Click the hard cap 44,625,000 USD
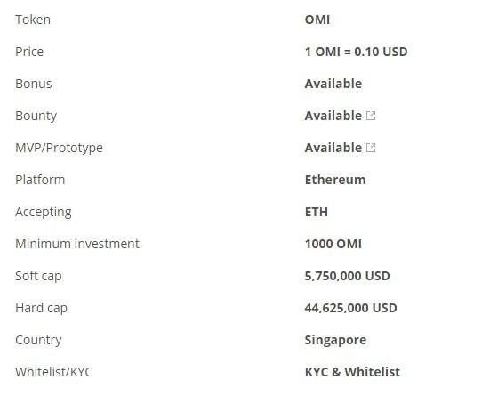The image size is (490, 396). (350, 308)
